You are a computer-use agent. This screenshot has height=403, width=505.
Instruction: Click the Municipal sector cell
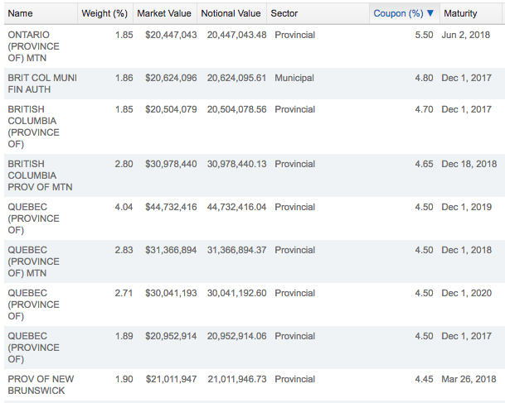294,78
